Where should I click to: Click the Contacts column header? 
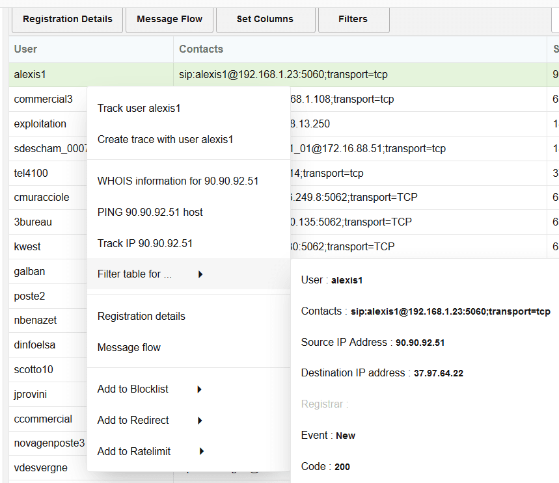pos(201,49)
